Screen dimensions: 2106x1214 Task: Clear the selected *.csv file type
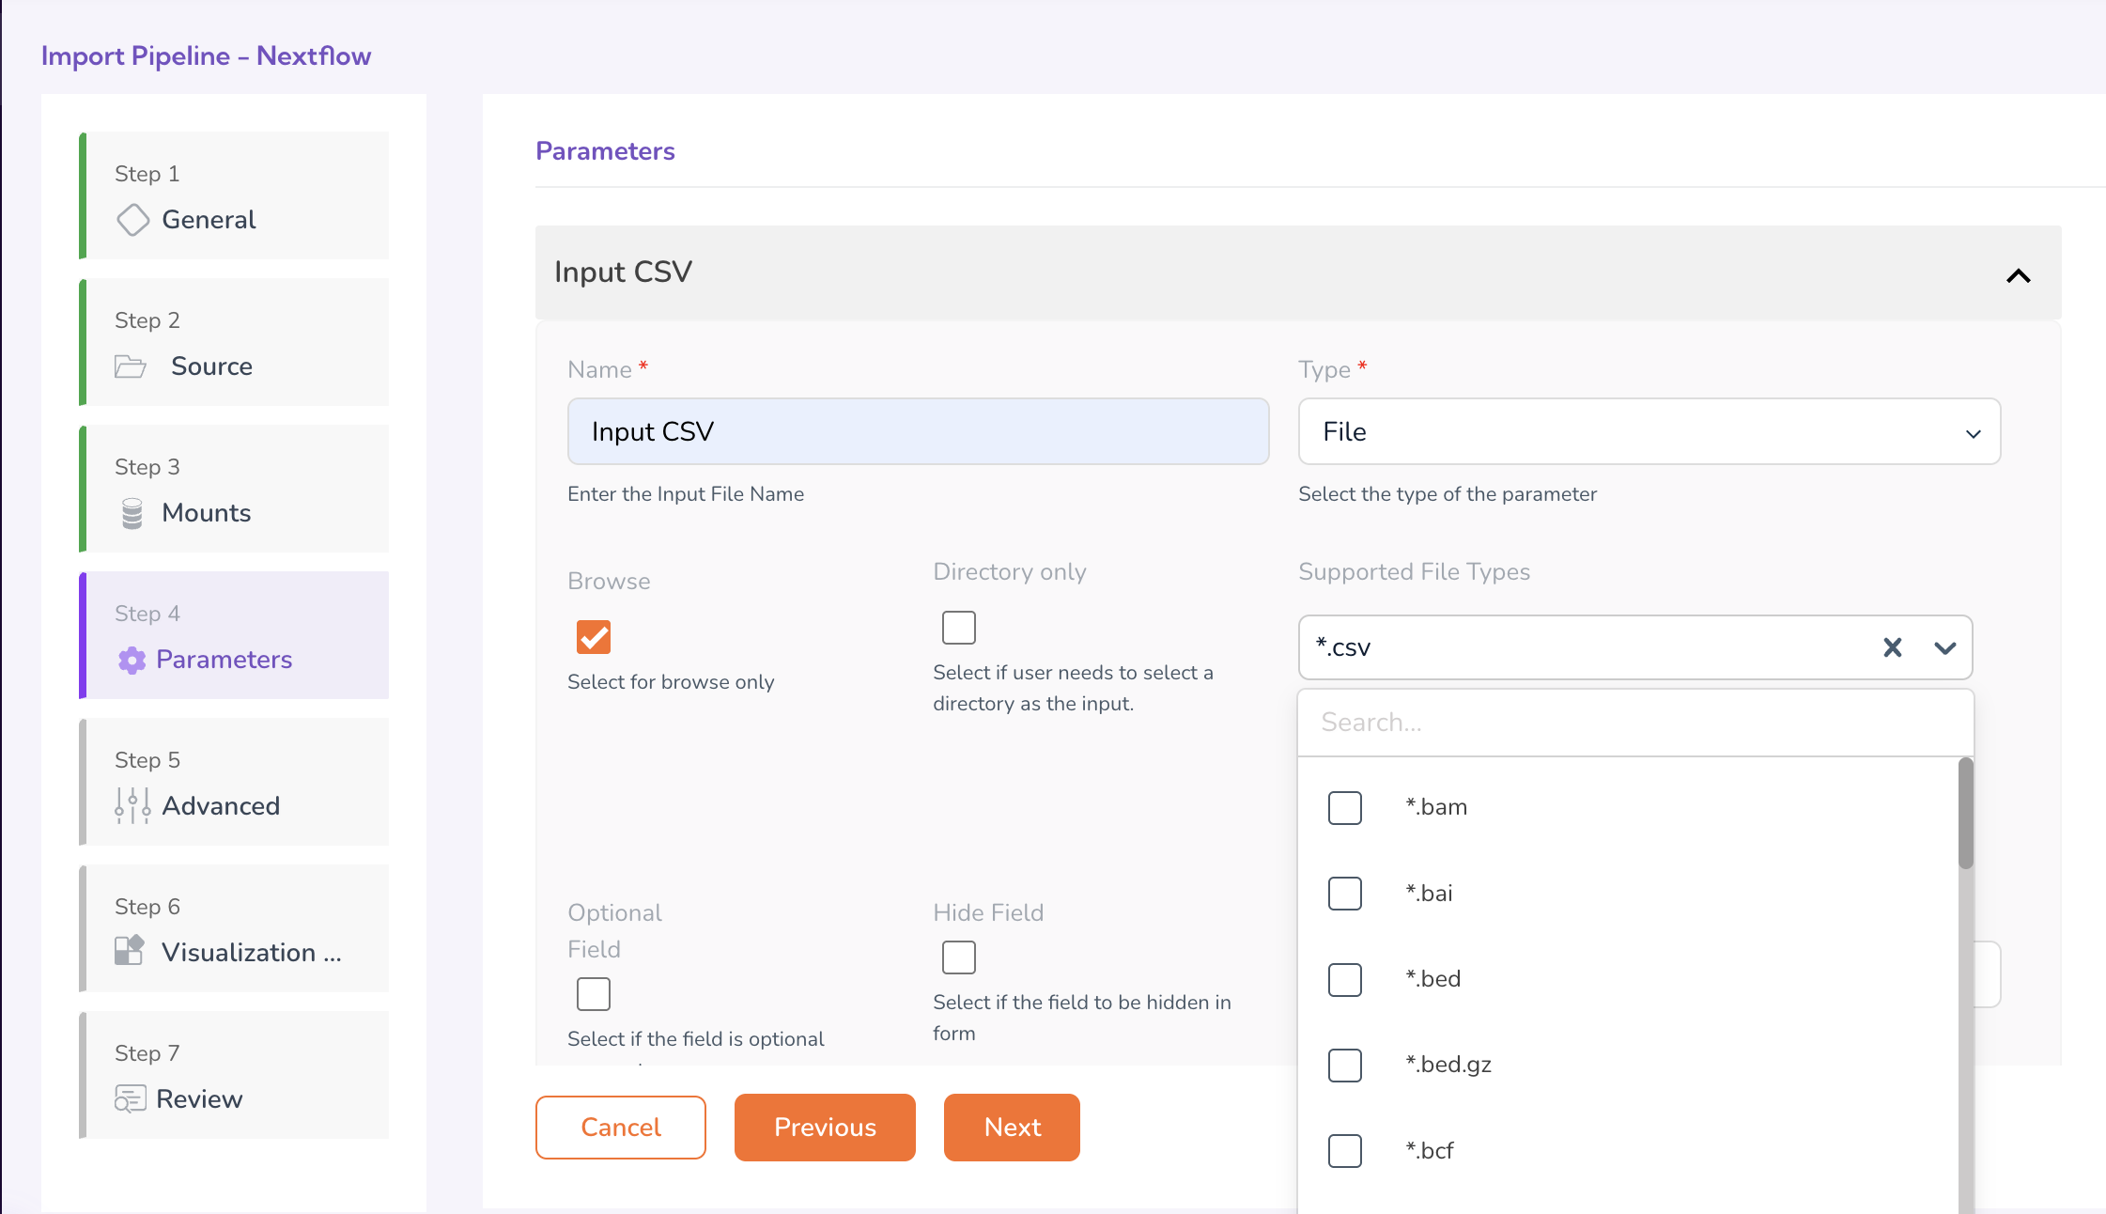pyautogui.click(x=1892, y=647)
